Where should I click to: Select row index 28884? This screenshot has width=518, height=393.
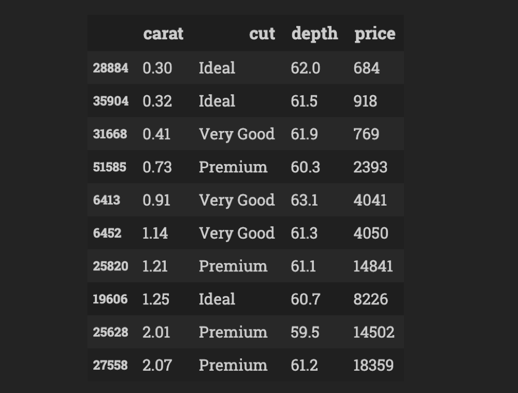(x=110, y=68)
